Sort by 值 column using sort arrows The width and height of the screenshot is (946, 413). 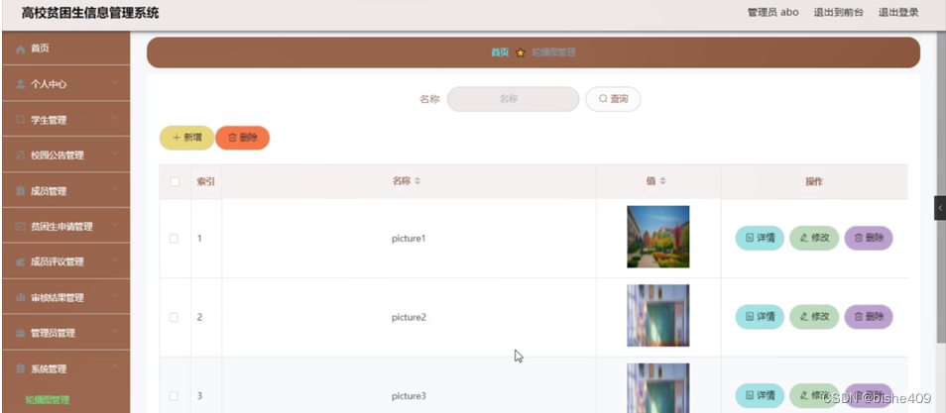[x=662, y=181]
